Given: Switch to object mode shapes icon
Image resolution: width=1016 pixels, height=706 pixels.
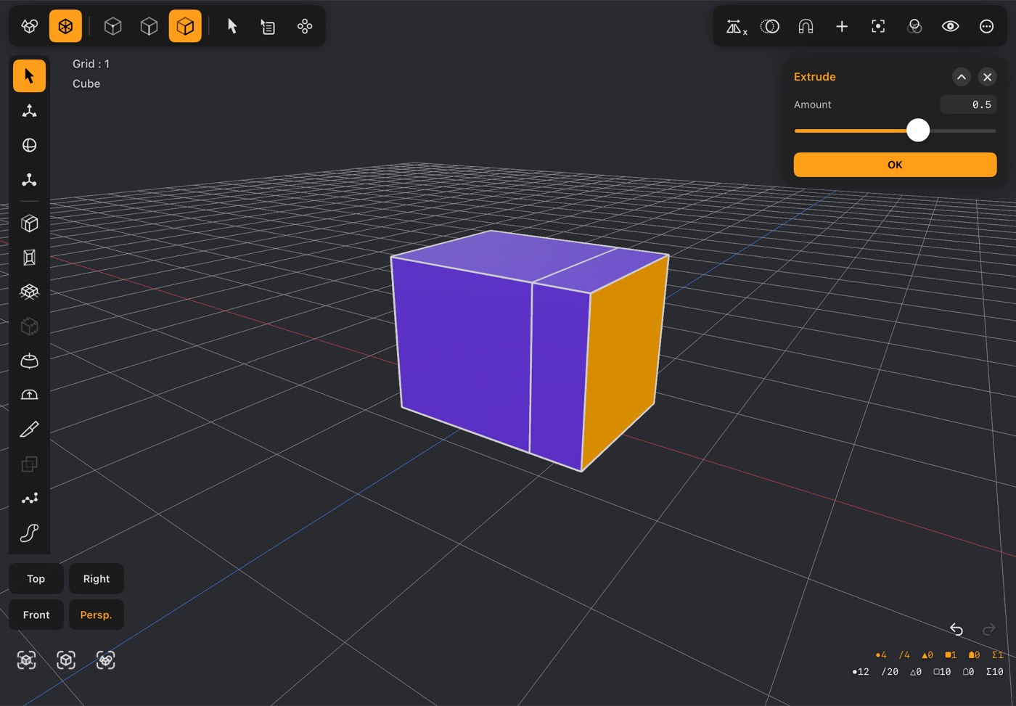Looking at the screenshot, I should coord(30,26).
